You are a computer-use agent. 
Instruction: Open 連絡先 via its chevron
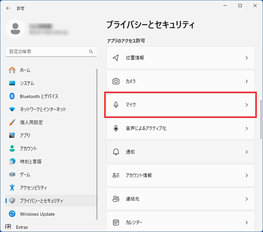(x=247, y=199)
